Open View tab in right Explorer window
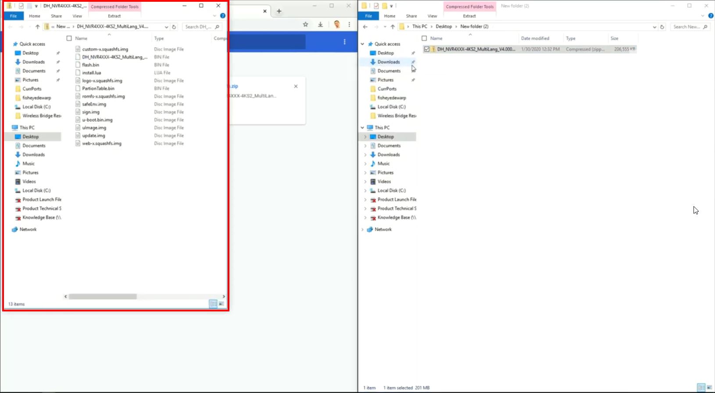 coord(432,16)
